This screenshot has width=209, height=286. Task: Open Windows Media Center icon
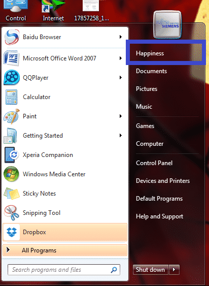click(x=11, y=174)
